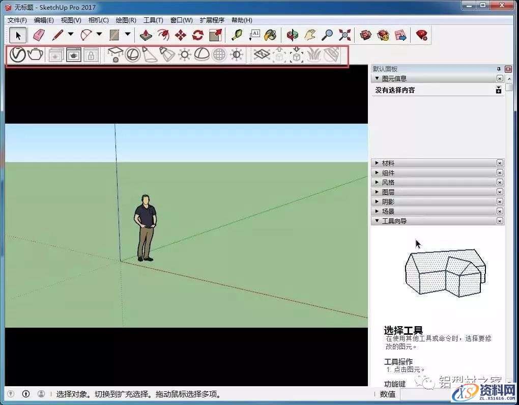Activate the Pan hand tool
Screen dimensions: 519x405
click(x=308, y=35)
